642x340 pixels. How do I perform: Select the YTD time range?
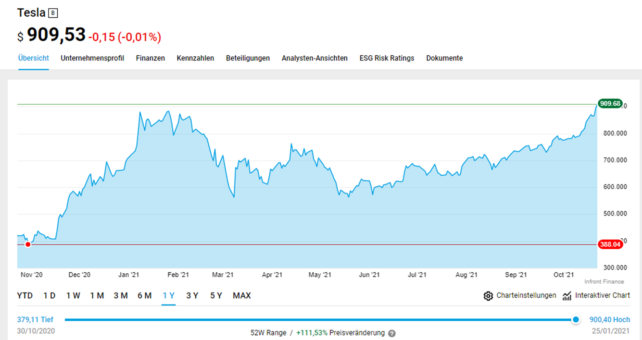pos(25,296)
